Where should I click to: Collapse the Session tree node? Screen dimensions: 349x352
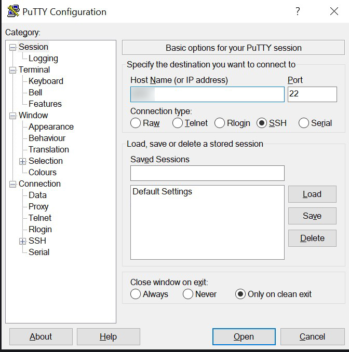pyautogui.click(x=13, y=47)
